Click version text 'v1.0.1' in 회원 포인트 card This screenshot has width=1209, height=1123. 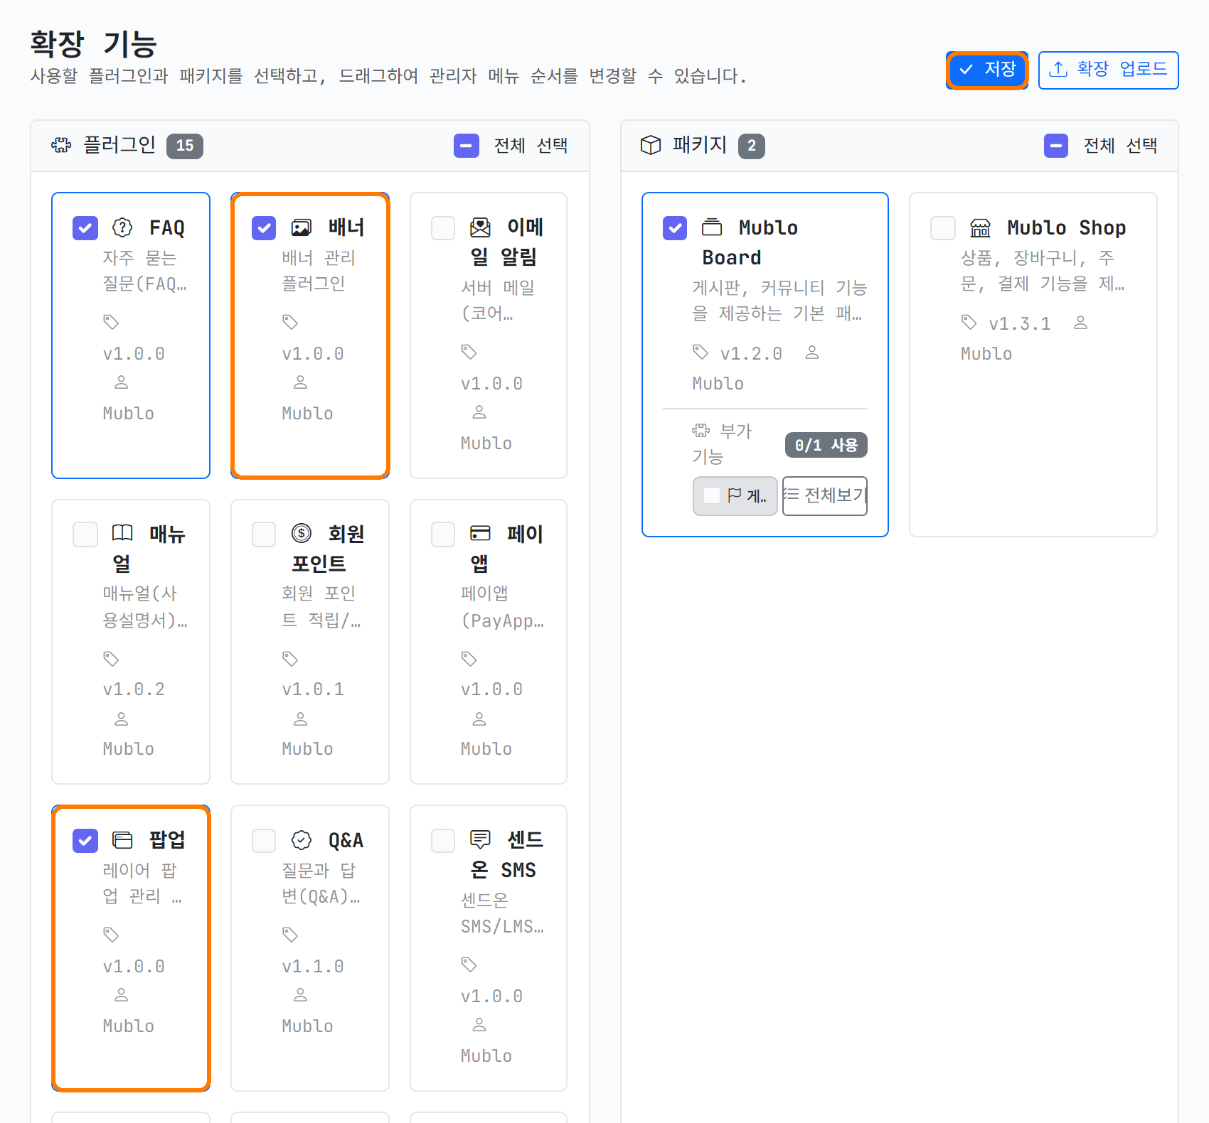313,689
